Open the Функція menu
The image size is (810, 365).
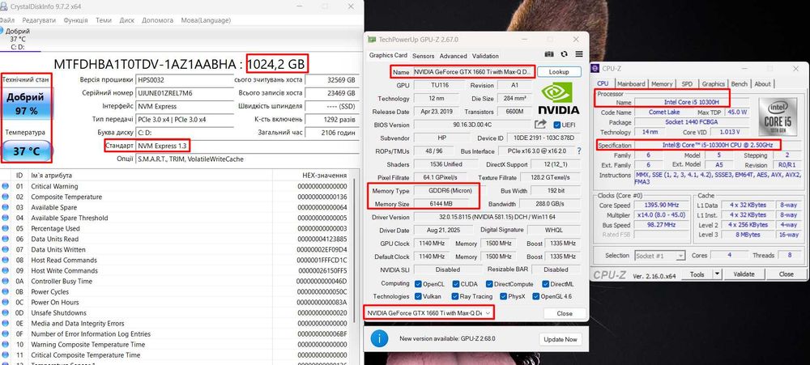(75, 20)
